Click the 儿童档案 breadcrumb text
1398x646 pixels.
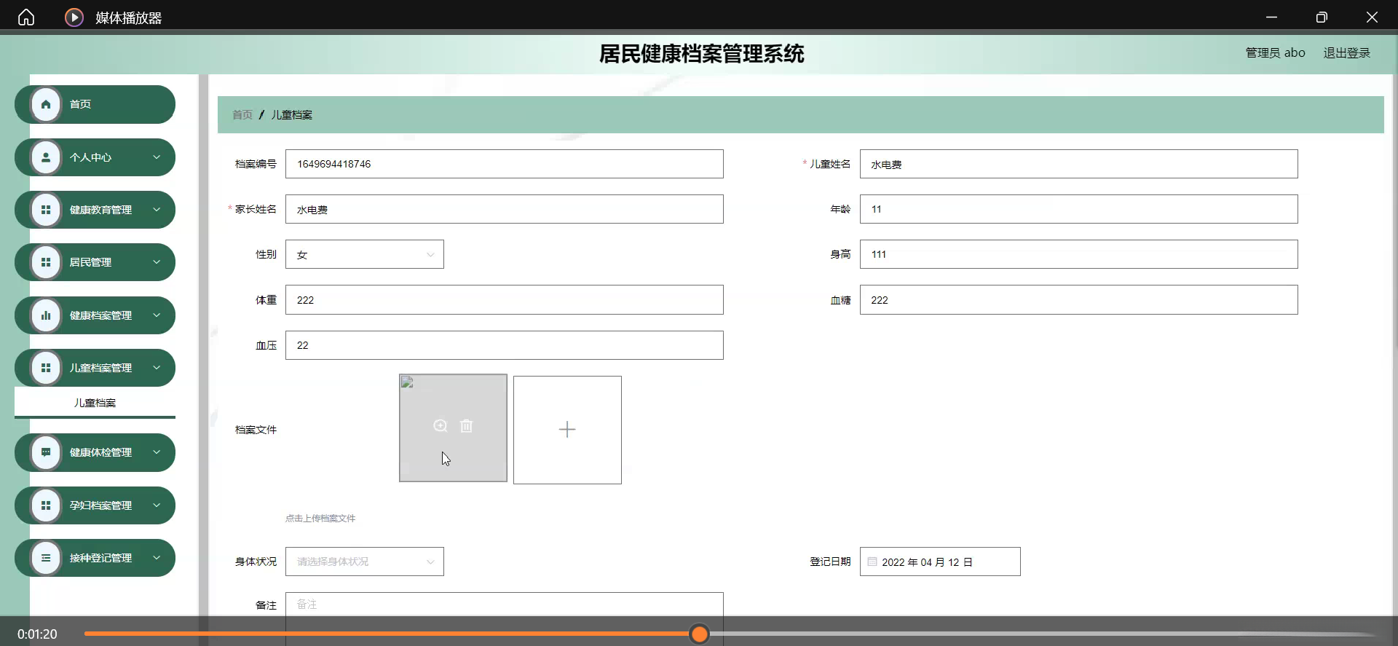point(292,115)
